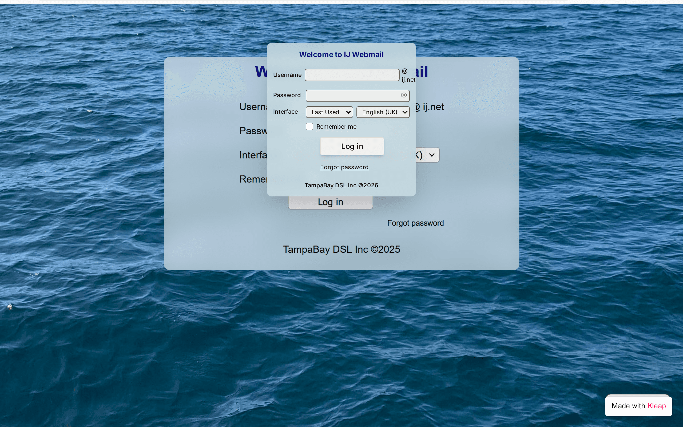Click the background Forgot password text

415,223
